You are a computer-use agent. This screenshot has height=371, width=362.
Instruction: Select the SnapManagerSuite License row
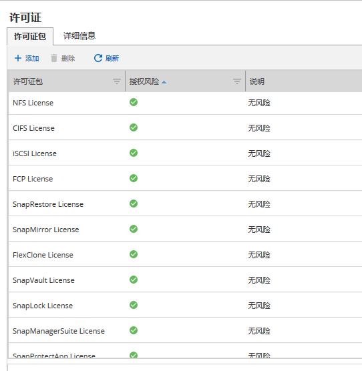pyautogui.click(x=185, y=330)
